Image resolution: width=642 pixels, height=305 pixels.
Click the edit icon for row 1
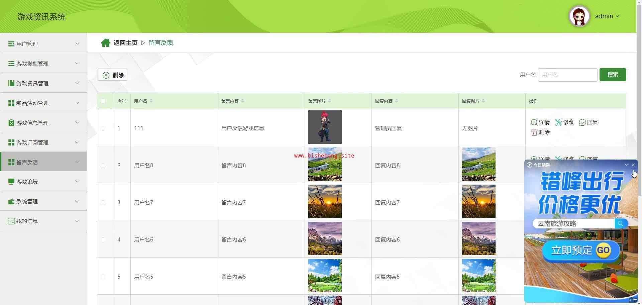click(x=558, y=122)
